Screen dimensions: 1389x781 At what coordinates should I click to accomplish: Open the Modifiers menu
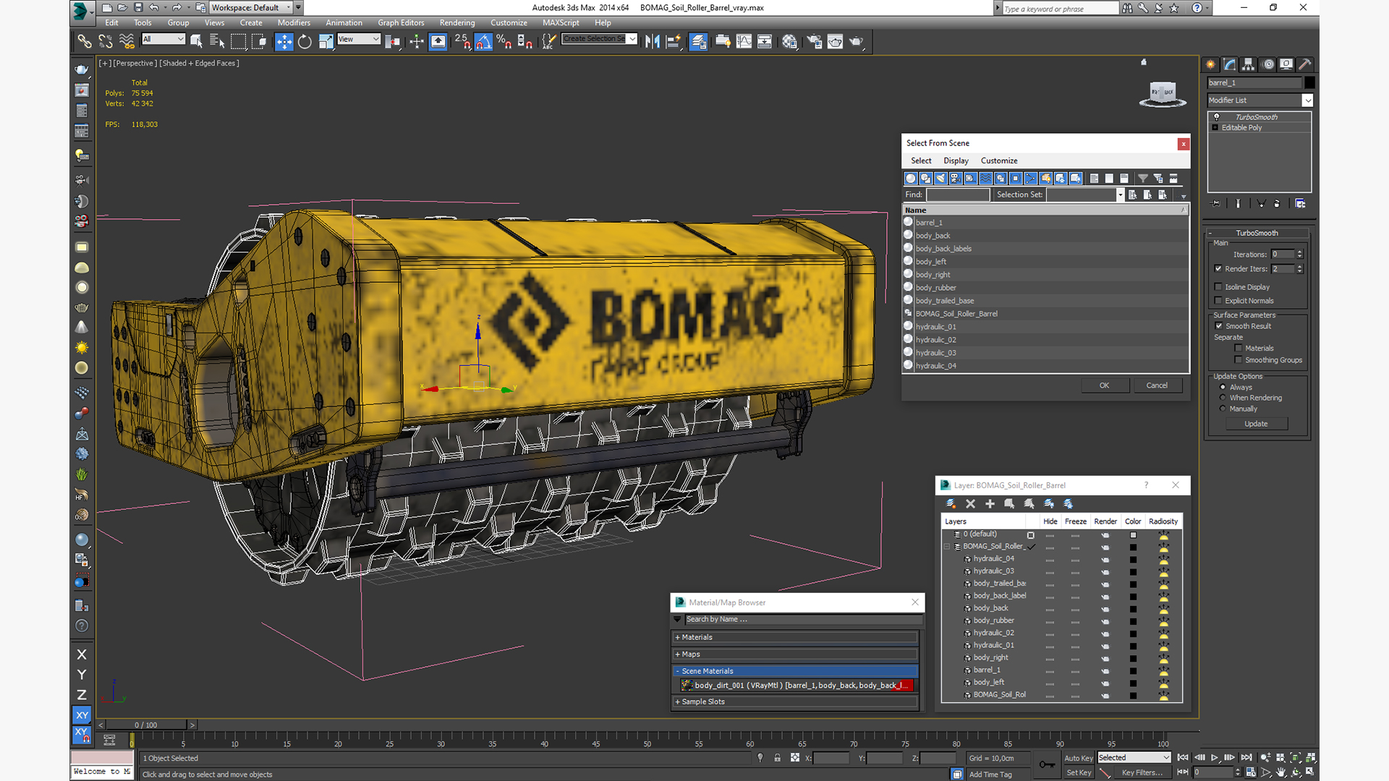(294, 23)
